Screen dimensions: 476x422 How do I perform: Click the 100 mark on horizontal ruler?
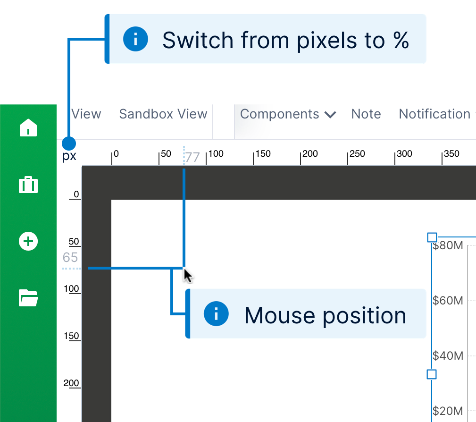(x=215, y=154)
